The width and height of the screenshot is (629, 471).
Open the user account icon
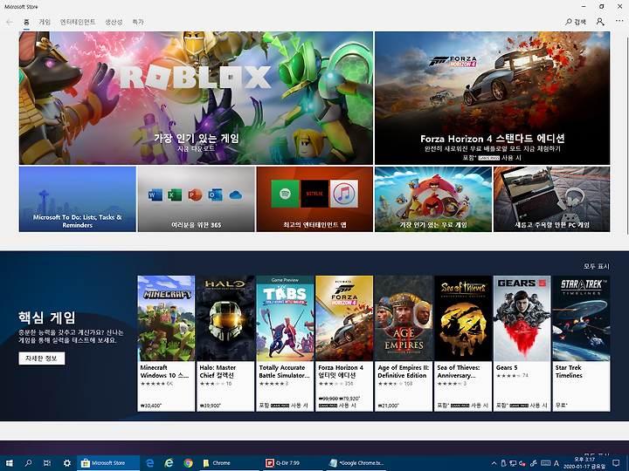point(600,22)
